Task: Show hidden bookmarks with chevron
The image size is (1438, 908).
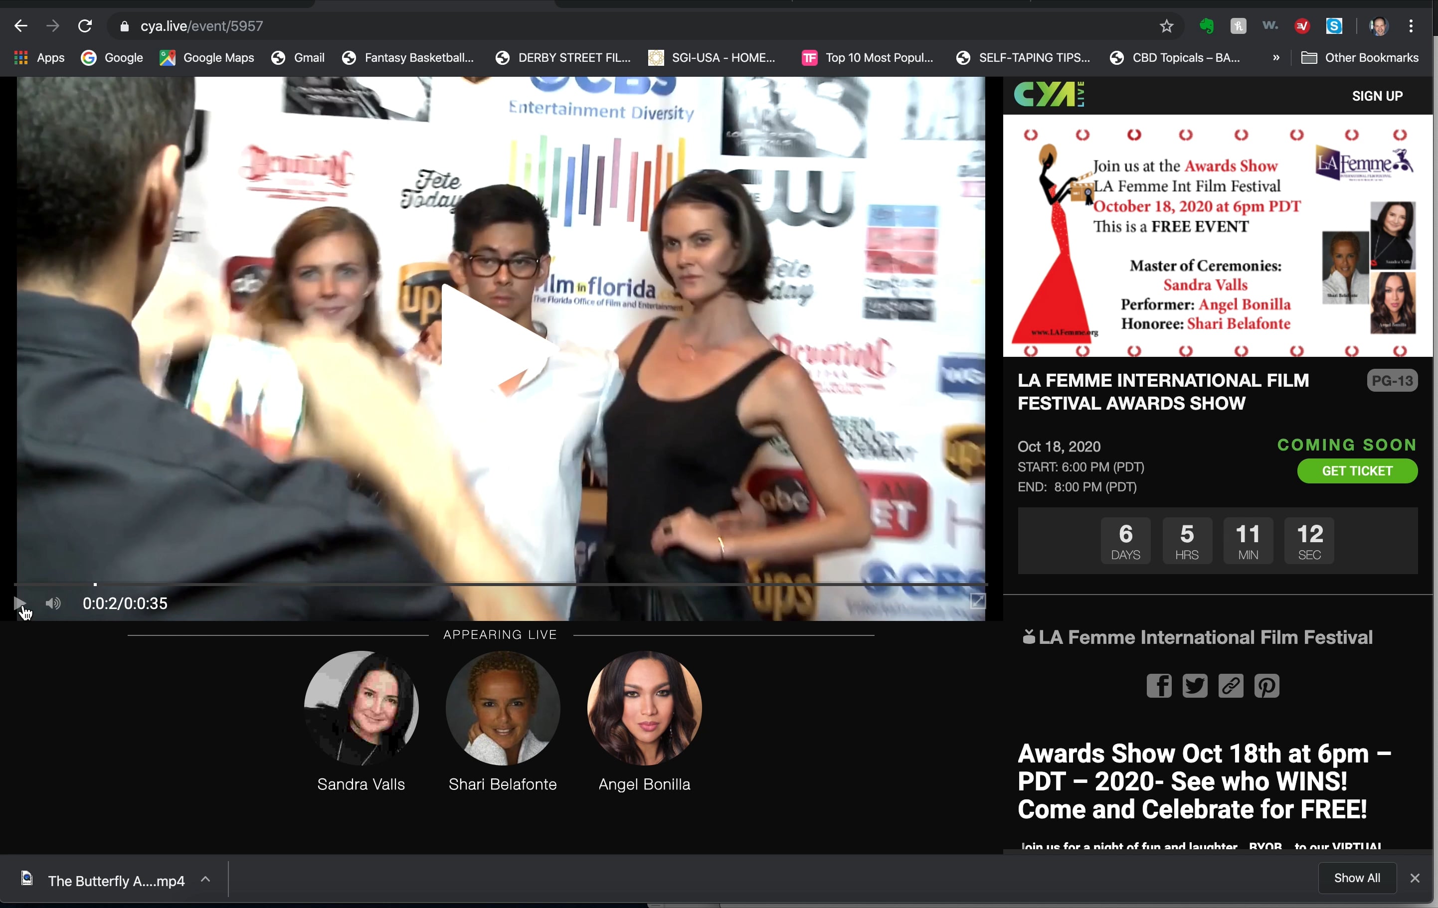Action: coord(1275,58)
